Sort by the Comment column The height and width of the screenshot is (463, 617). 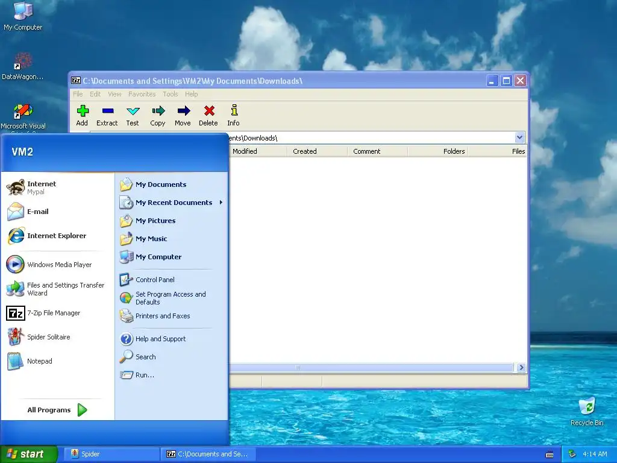pyautogui.click(x=377, y=151)
